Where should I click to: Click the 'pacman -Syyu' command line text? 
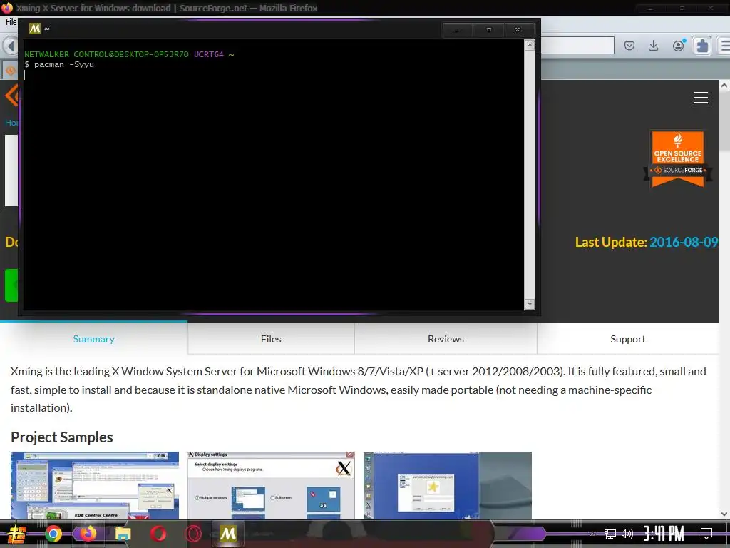click(63, 64)
